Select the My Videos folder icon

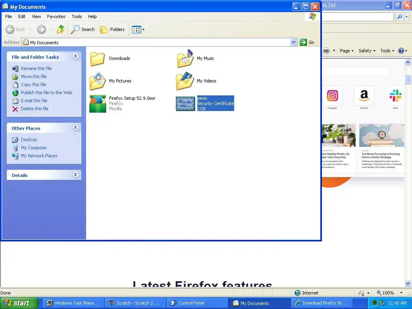click(185, 81)
